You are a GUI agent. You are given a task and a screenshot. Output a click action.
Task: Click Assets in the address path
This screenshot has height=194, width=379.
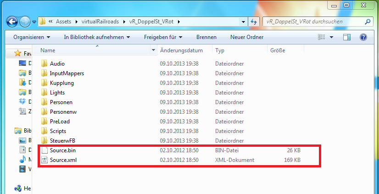pos(63,22)
